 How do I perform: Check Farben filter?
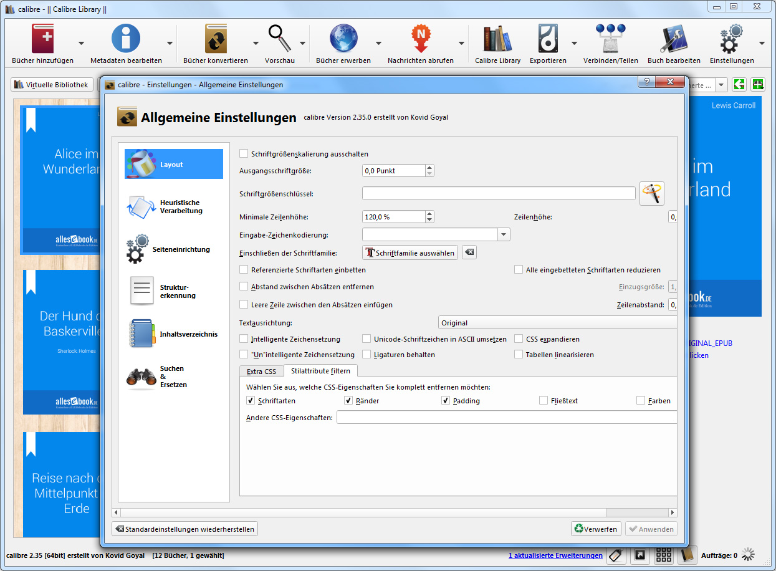pyautogui.click(x=641, y=400)
